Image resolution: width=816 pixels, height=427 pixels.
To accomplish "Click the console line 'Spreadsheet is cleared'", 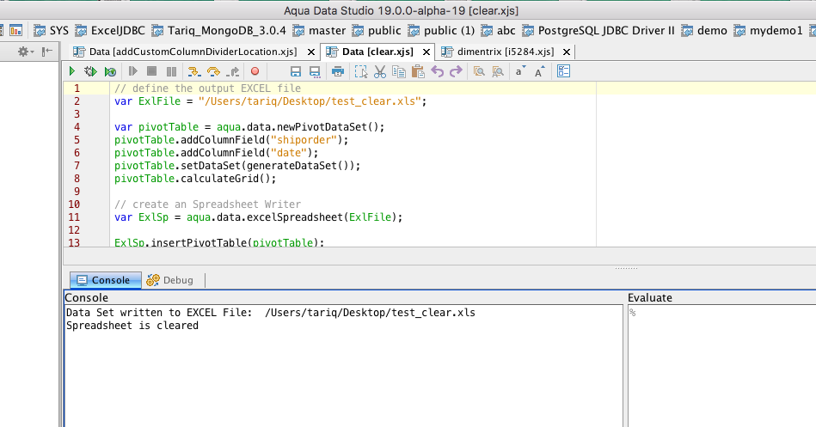I will (132, 326).
